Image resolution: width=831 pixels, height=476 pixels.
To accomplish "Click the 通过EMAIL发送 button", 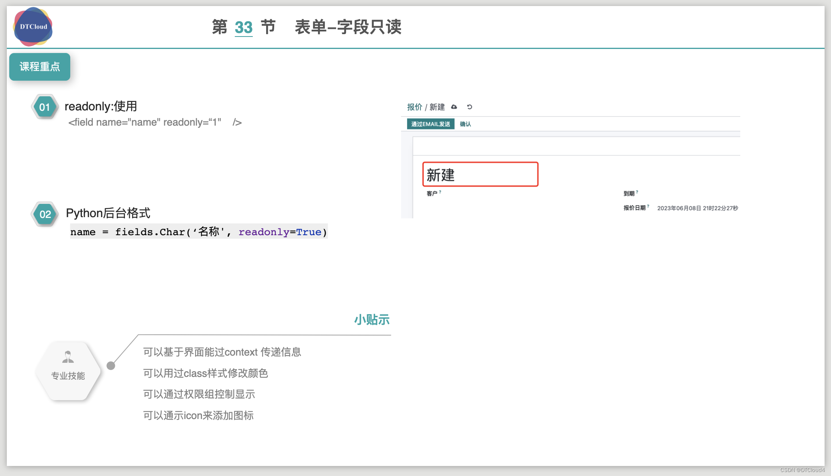I will [430, 124].
